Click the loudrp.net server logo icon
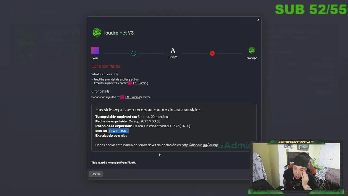 97,33
